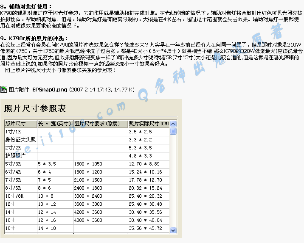Click the 长 * 宽(英寸) column header

[55, 124]
